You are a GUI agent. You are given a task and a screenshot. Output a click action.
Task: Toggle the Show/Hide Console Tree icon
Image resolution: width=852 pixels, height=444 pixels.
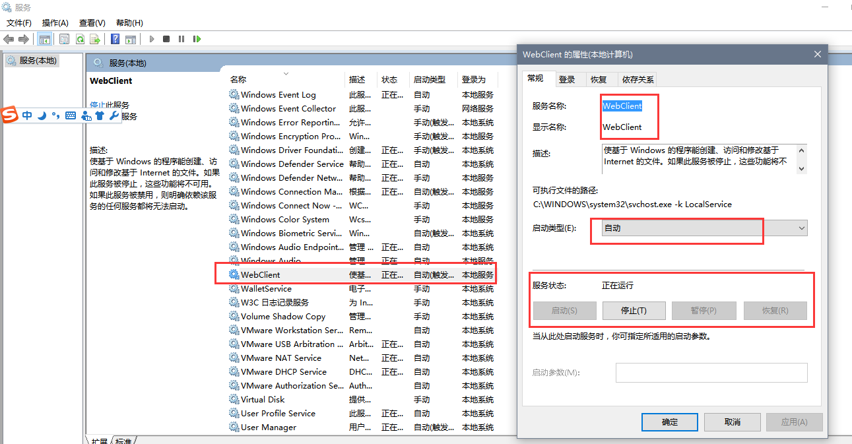(44, 38)
